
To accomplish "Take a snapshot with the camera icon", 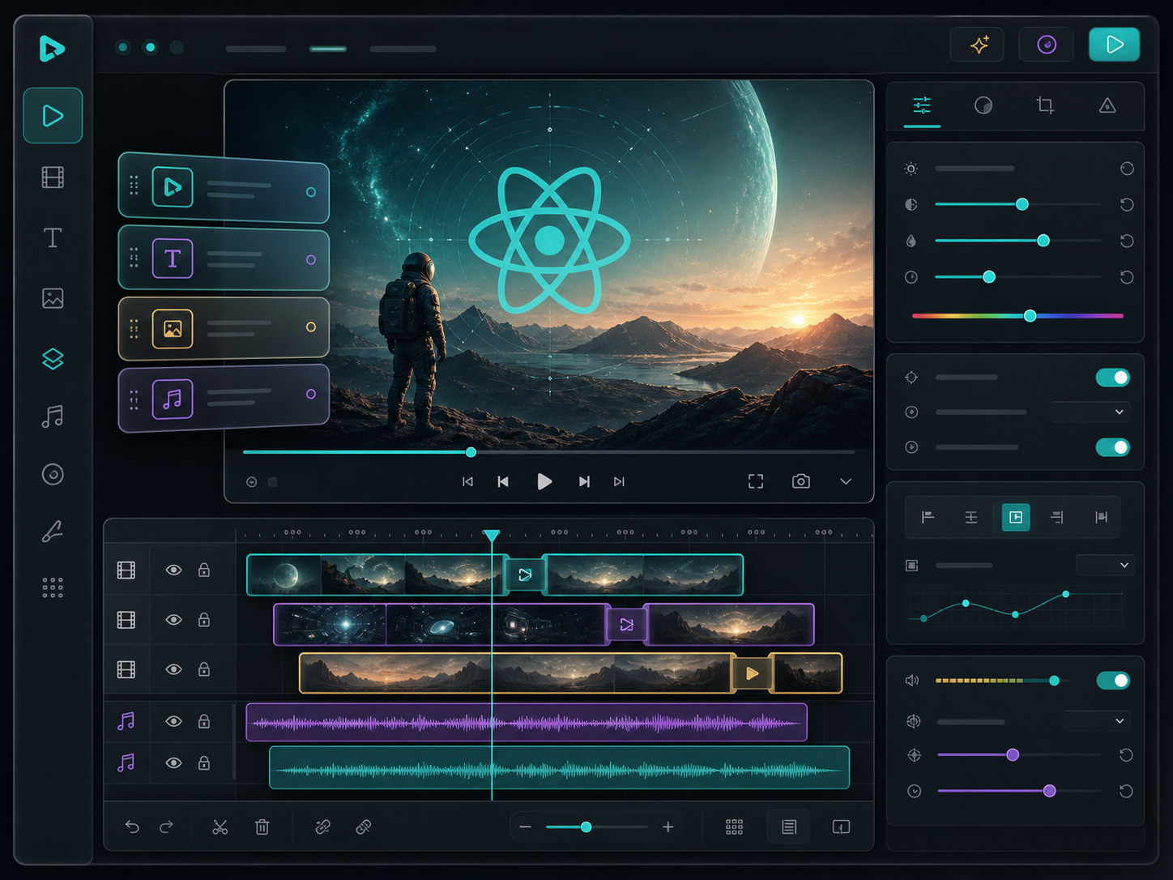I will [x=801, y=481].
